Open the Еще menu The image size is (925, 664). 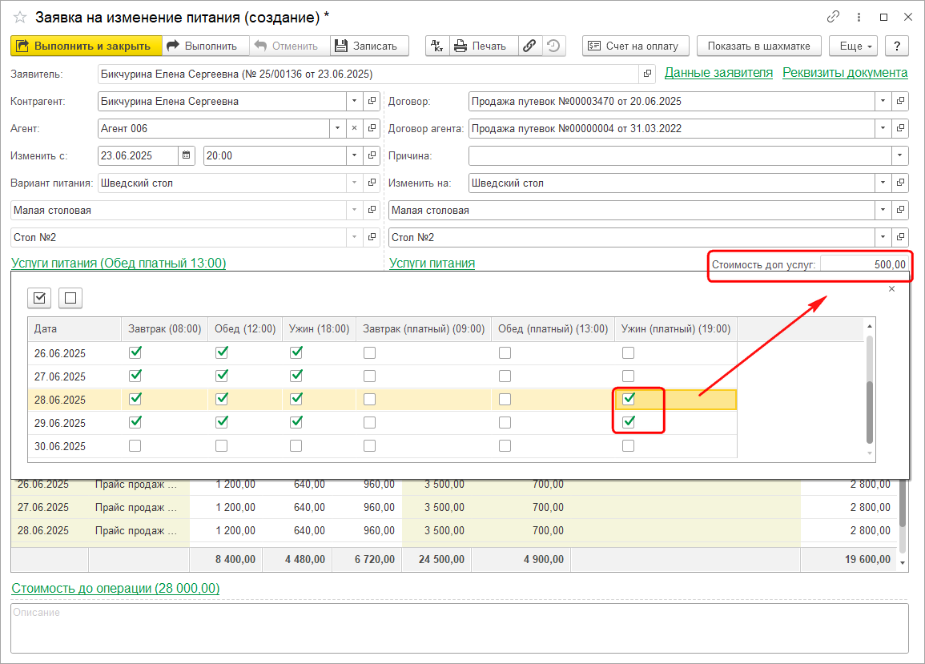(853, 46)
